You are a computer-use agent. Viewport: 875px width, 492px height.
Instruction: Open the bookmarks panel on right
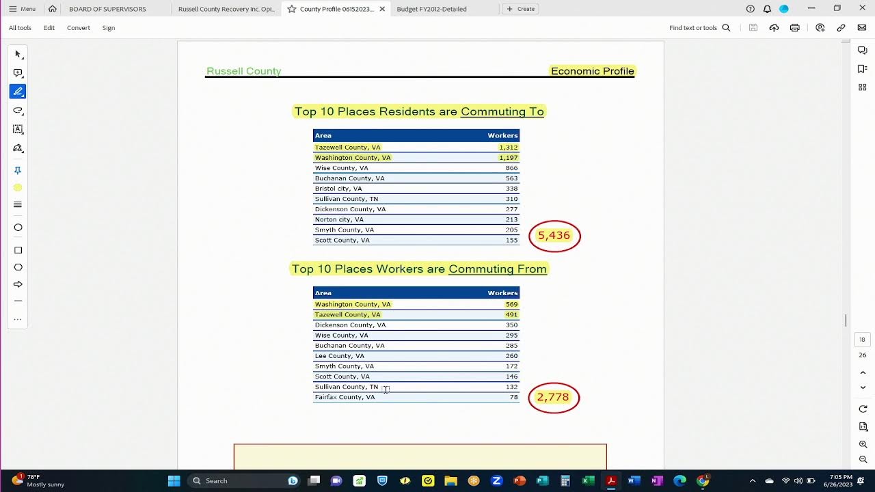click(863, 69)
